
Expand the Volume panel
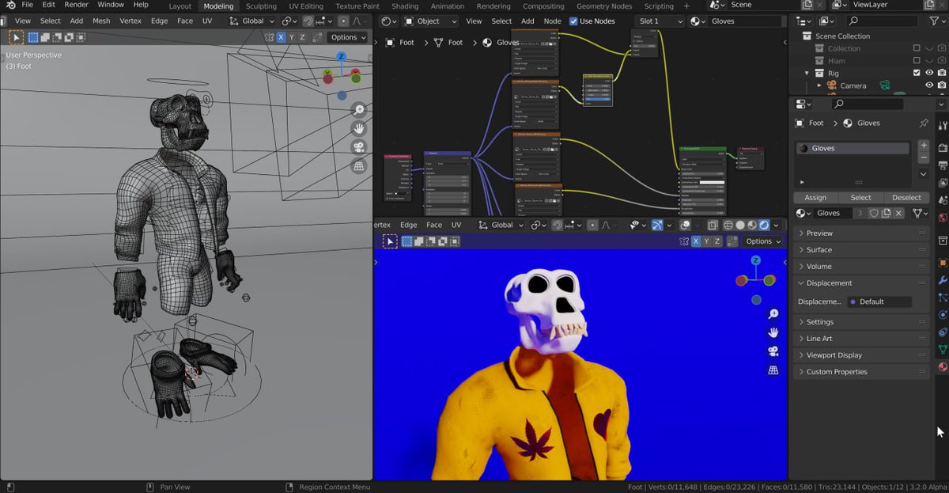click(861, 267)
